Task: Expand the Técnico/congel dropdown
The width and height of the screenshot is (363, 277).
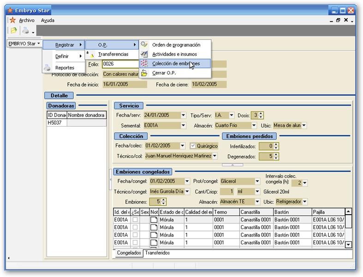Action: click(x=187, y=192)
